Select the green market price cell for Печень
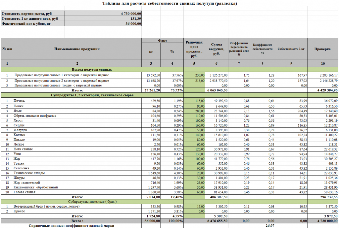Screen dimensions: 339x228 coord(194,101)
